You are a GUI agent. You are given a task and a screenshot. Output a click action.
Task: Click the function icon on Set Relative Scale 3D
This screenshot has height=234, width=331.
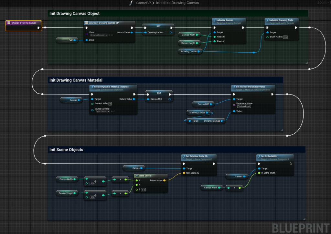[184, 156]
